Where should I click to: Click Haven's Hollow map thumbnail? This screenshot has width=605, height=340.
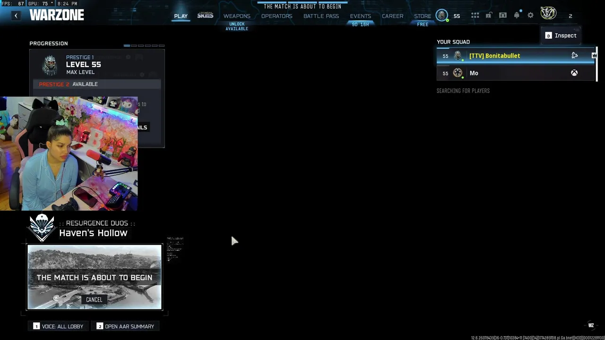(x=95, y=277)
